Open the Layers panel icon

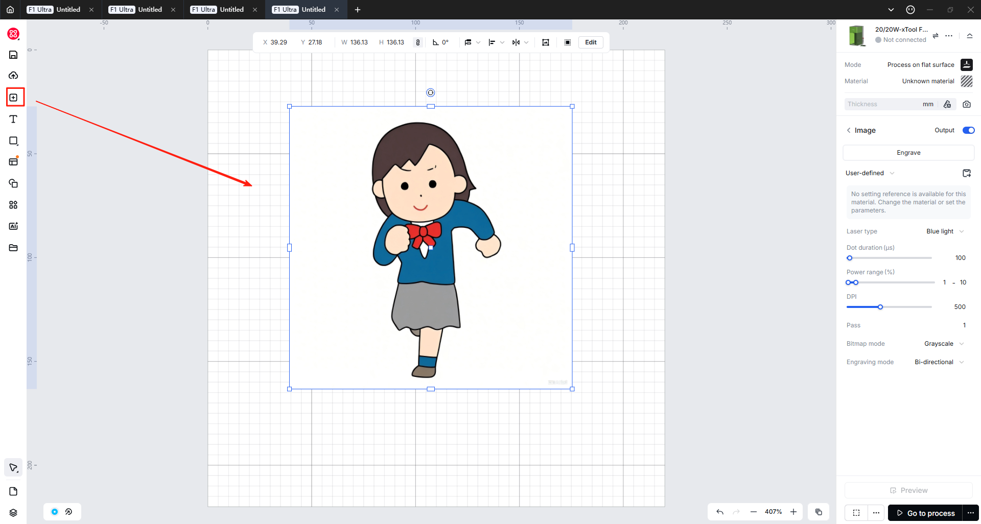point(14,513)
